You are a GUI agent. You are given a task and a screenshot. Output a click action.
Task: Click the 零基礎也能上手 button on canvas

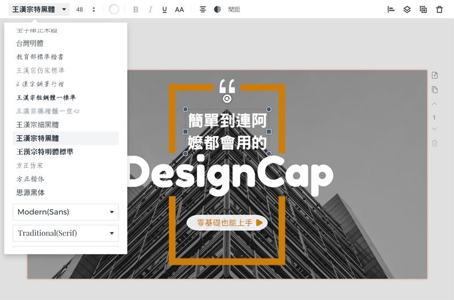pyautogui.click(x=227, y=223)
